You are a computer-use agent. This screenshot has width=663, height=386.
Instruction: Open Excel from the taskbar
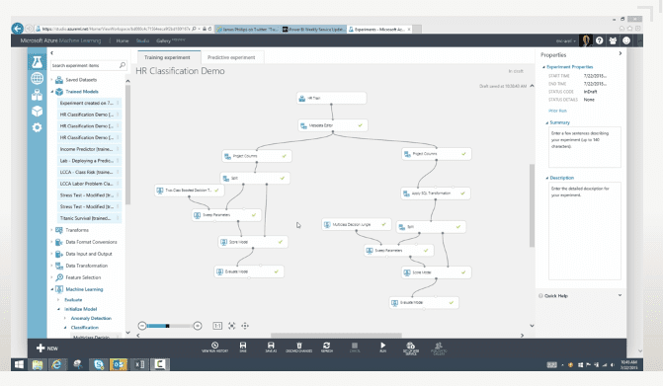(x=139, y=364)
